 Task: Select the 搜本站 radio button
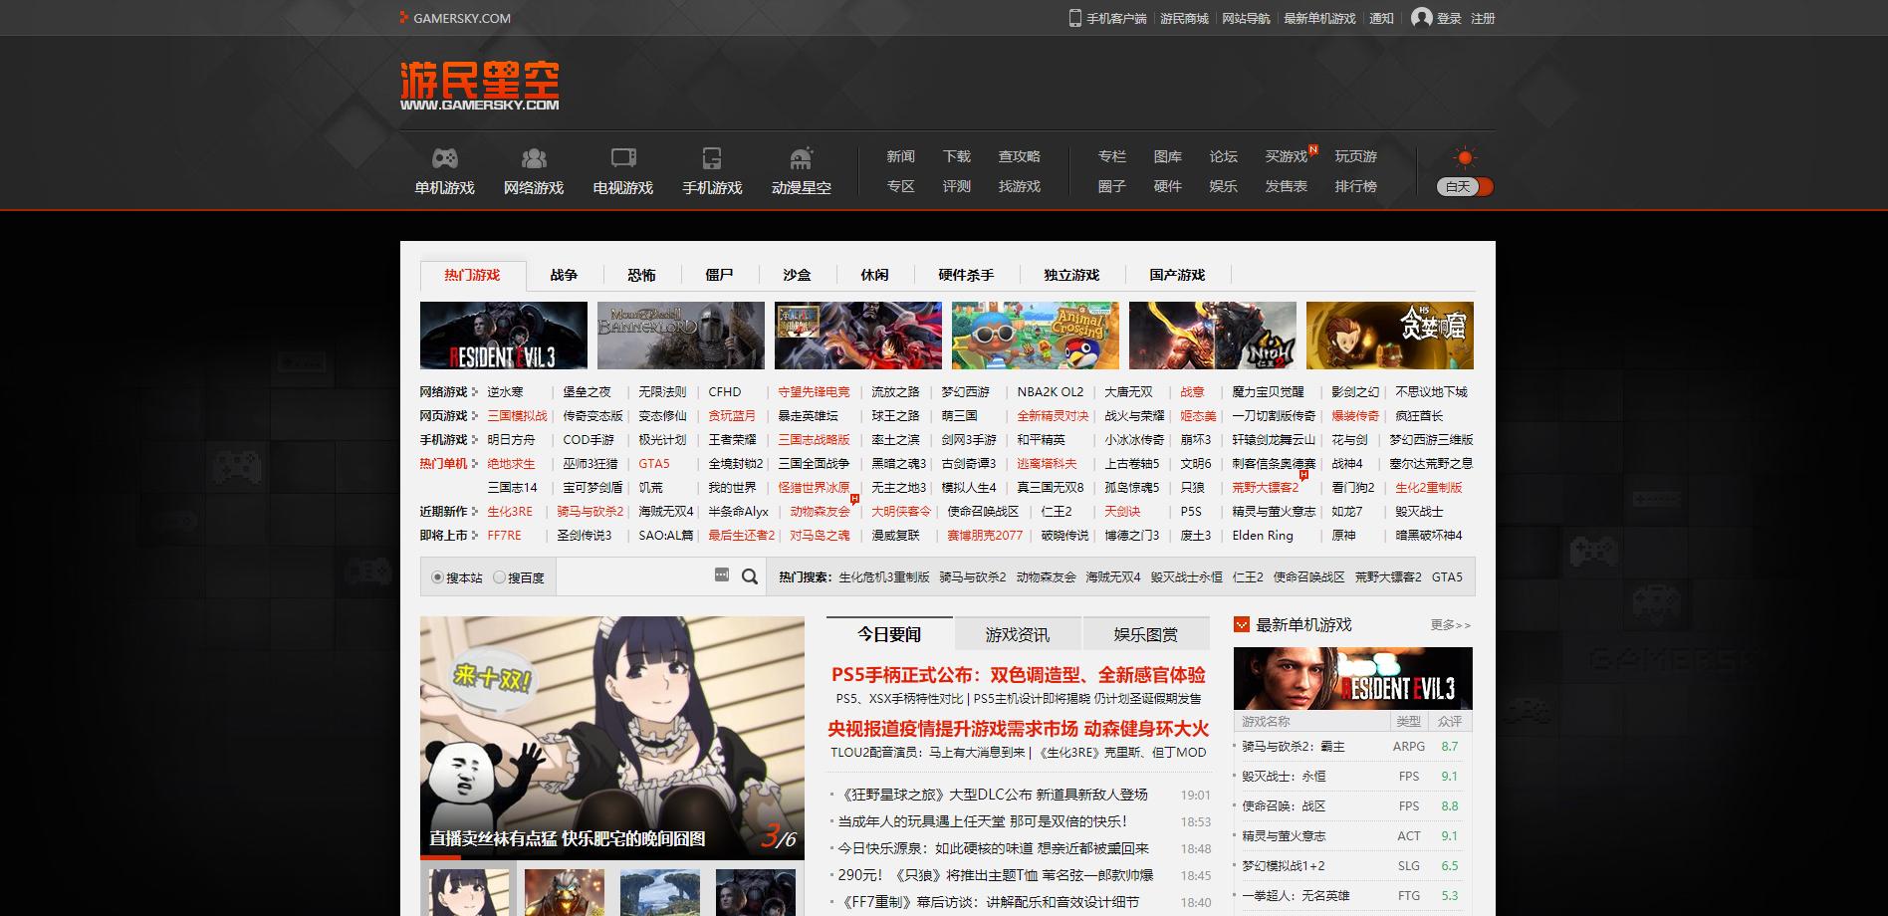(x=437, y=577)
